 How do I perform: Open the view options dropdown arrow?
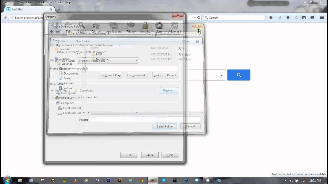[188, 41]
